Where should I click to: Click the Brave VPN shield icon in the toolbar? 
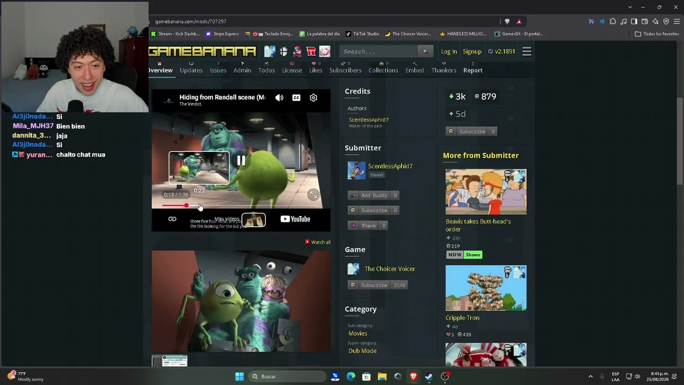click(x=666, y=21)
